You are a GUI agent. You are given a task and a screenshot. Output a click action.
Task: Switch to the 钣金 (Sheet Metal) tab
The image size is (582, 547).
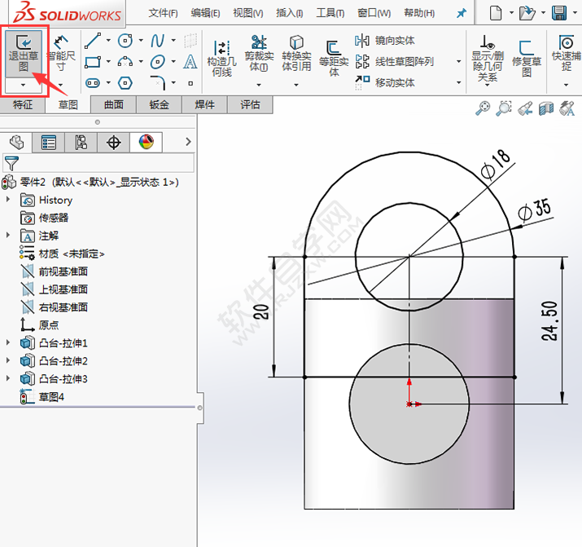tap(160, 105)
